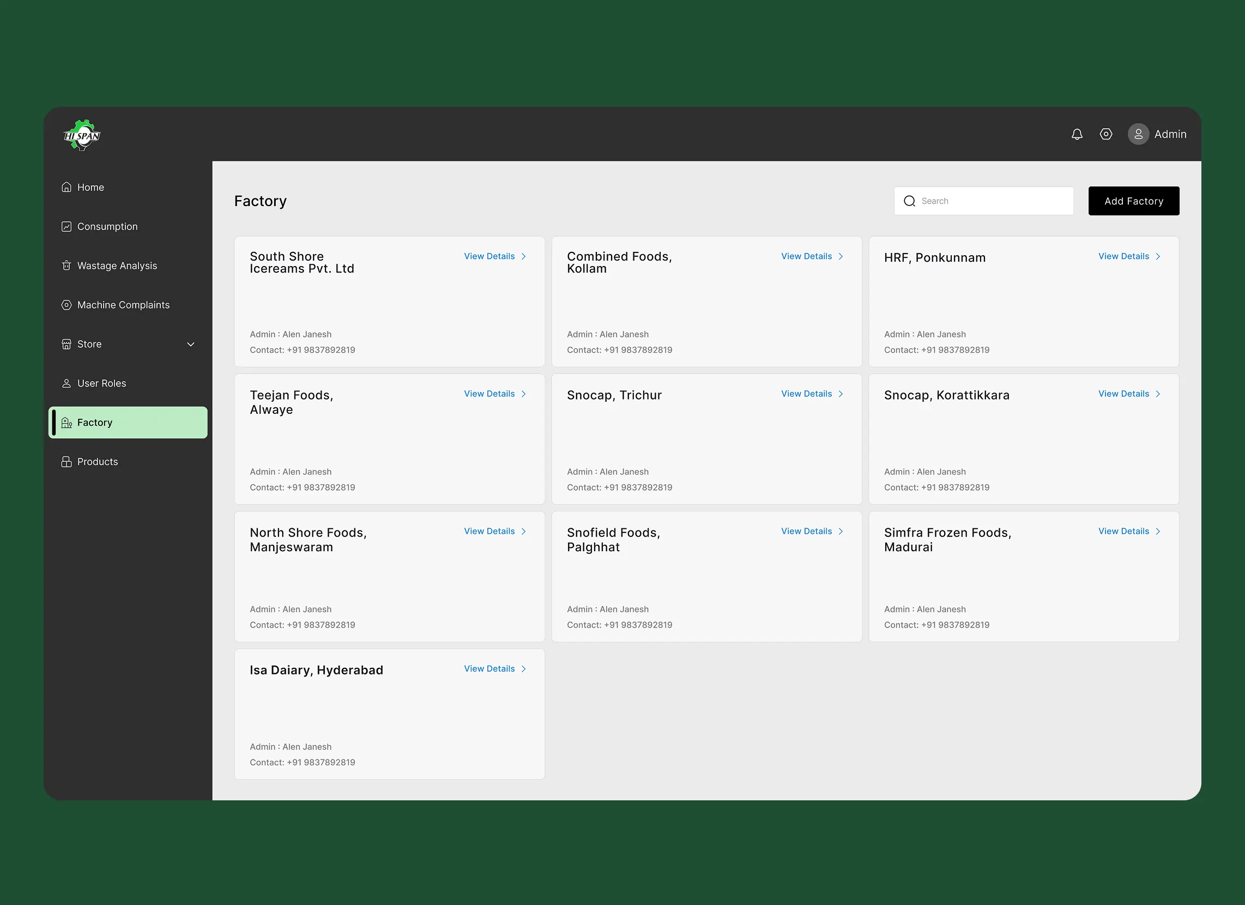
Task: Click the search magnifier icon
Action: pos(909,201)
